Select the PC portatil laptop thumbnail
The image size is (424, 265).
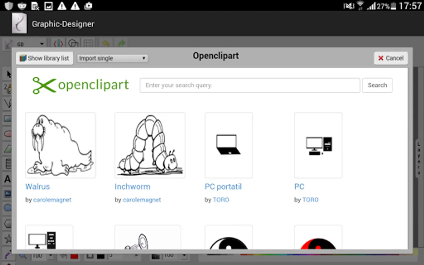(x=229, y=145)
